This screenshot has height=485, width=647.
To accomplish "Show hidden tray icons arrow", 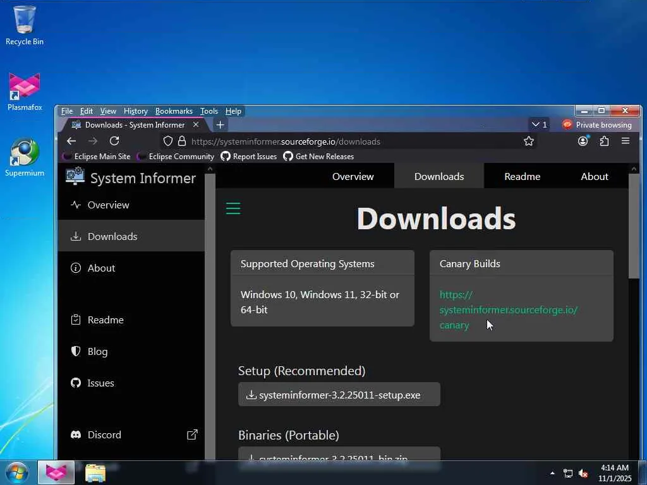I will [x=552, y=473].
